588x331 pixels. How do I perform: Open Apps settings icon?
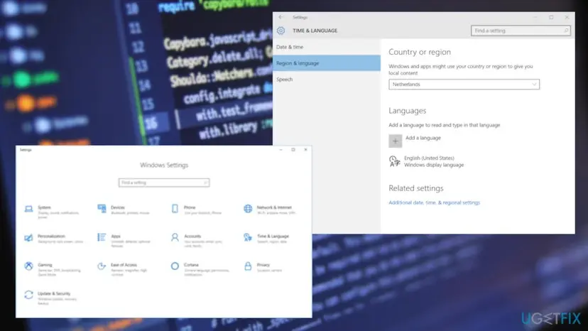(102, 237)
